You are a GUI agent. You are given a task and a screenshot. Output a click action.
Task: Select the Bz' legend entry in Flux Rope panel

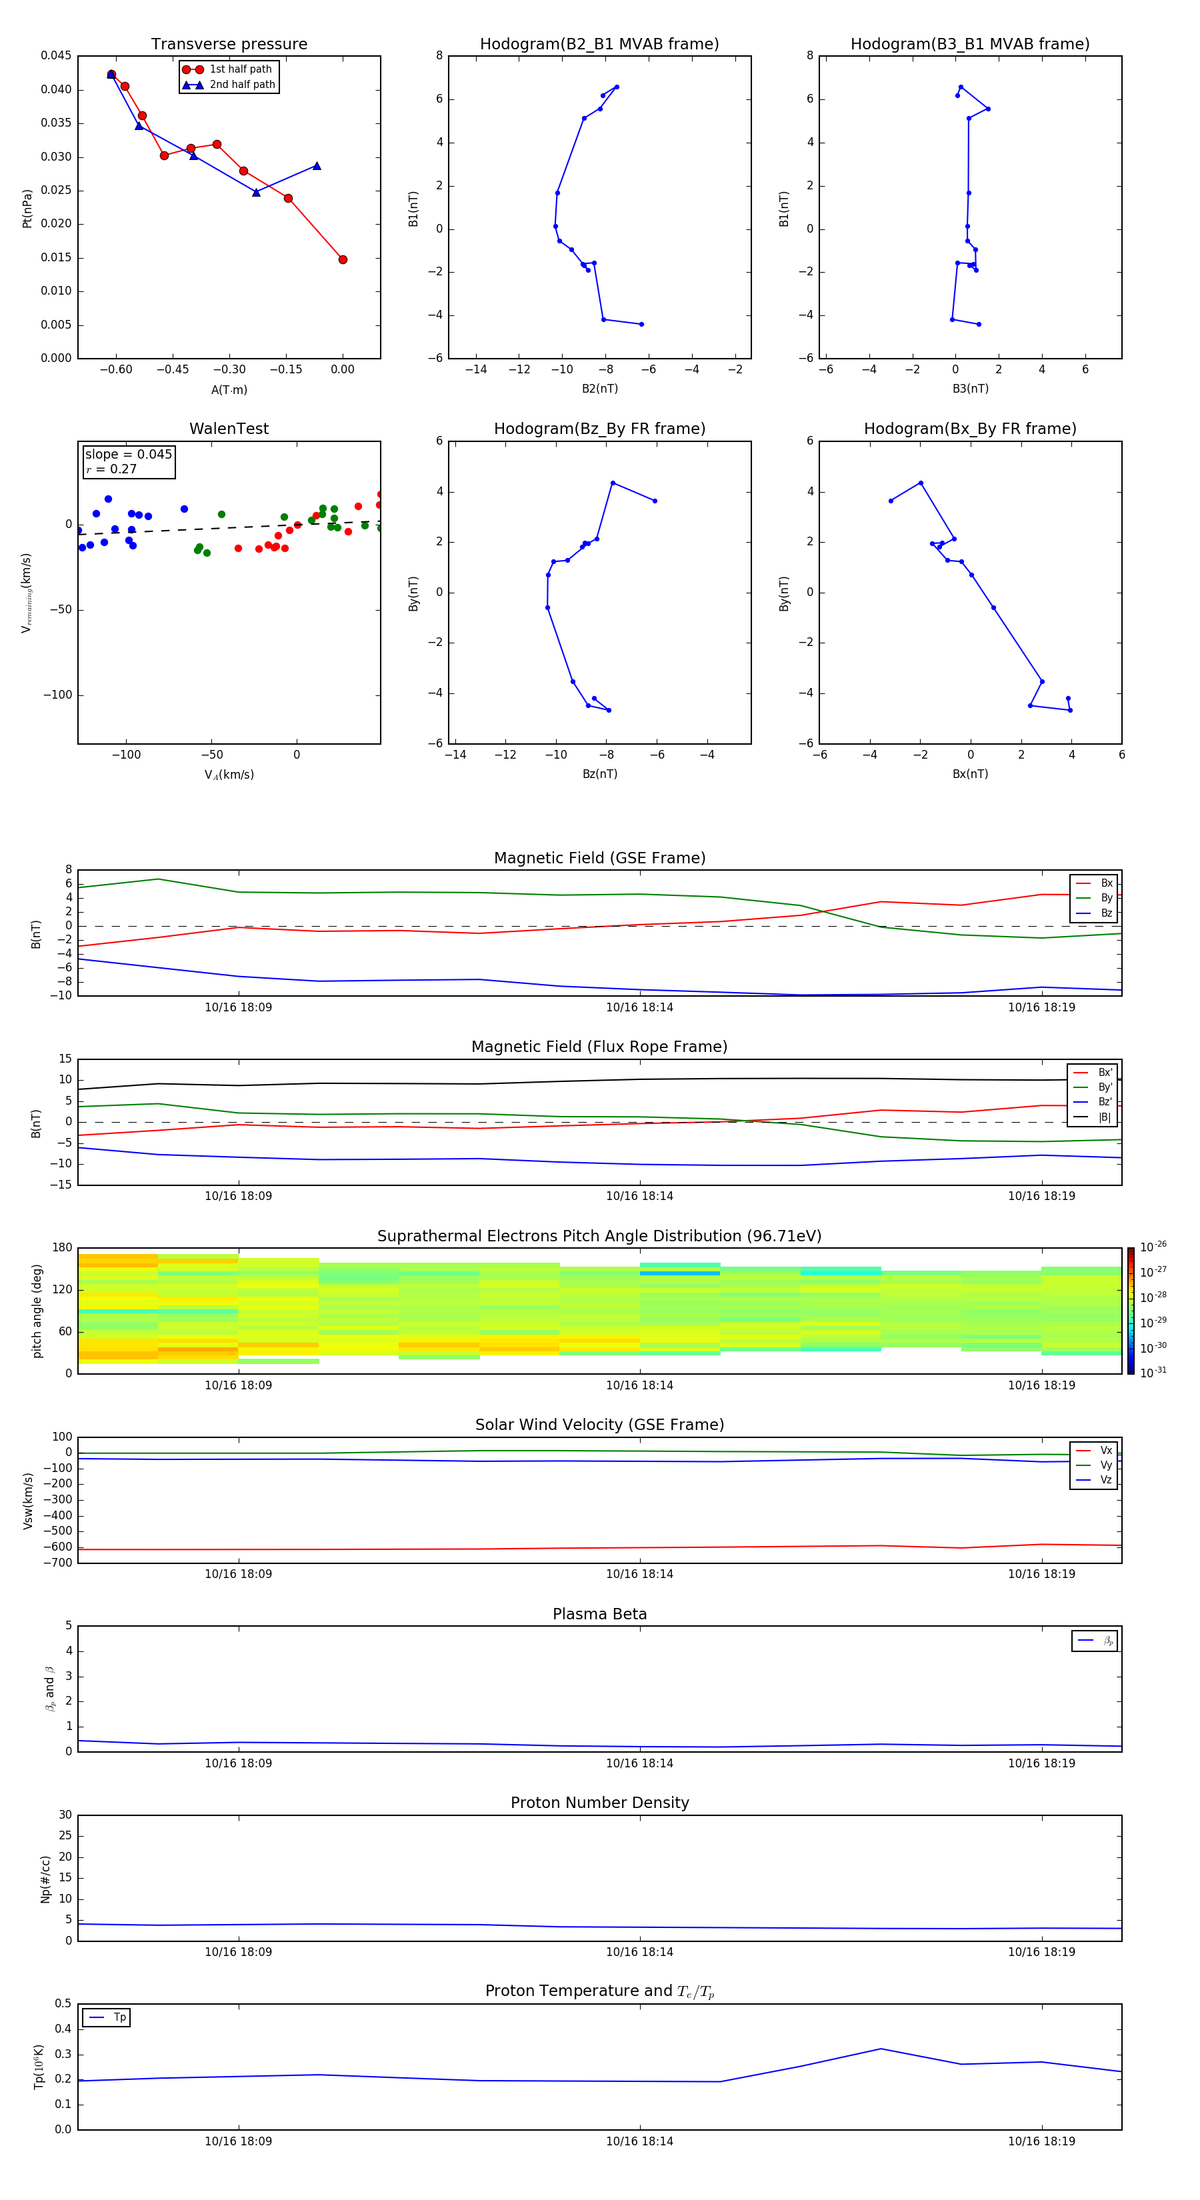1093,1103
